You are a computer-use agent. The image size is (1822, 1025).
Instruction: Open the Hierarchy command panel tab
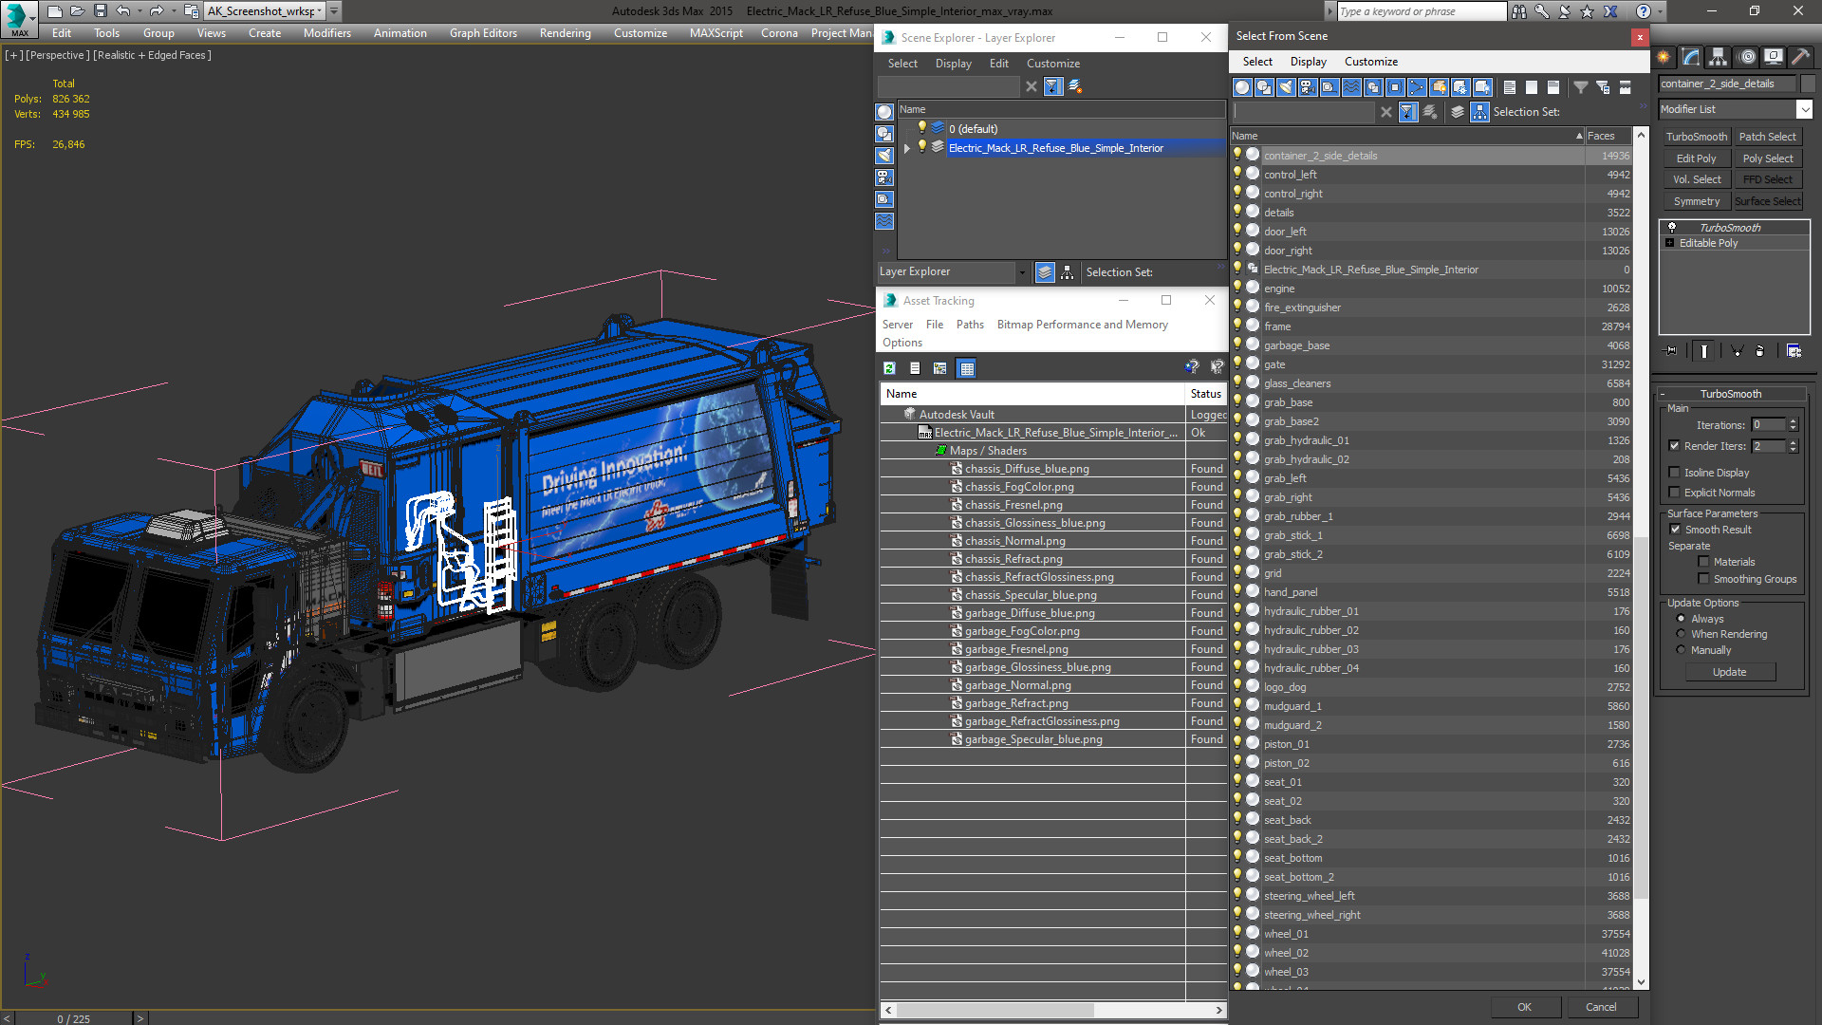pos(1718,57)
